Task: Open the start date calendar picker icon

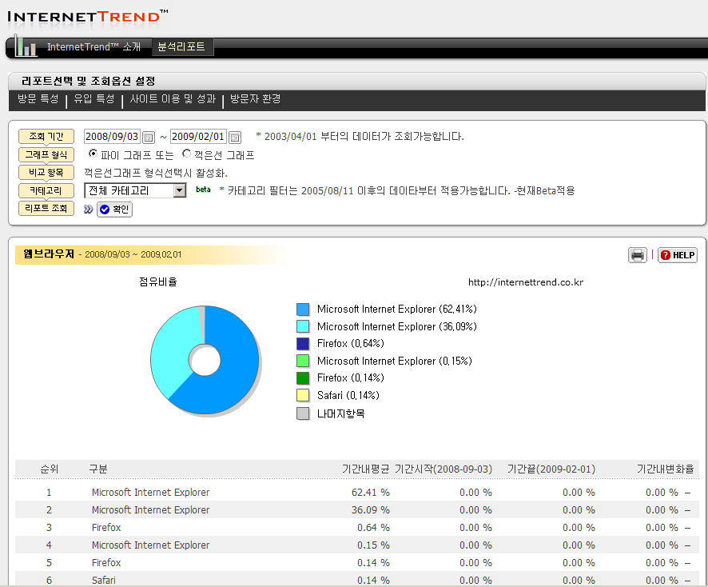Action: [149, 137]
